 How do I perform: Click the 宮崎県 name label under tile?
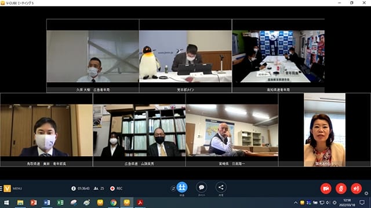pos(232,164)
